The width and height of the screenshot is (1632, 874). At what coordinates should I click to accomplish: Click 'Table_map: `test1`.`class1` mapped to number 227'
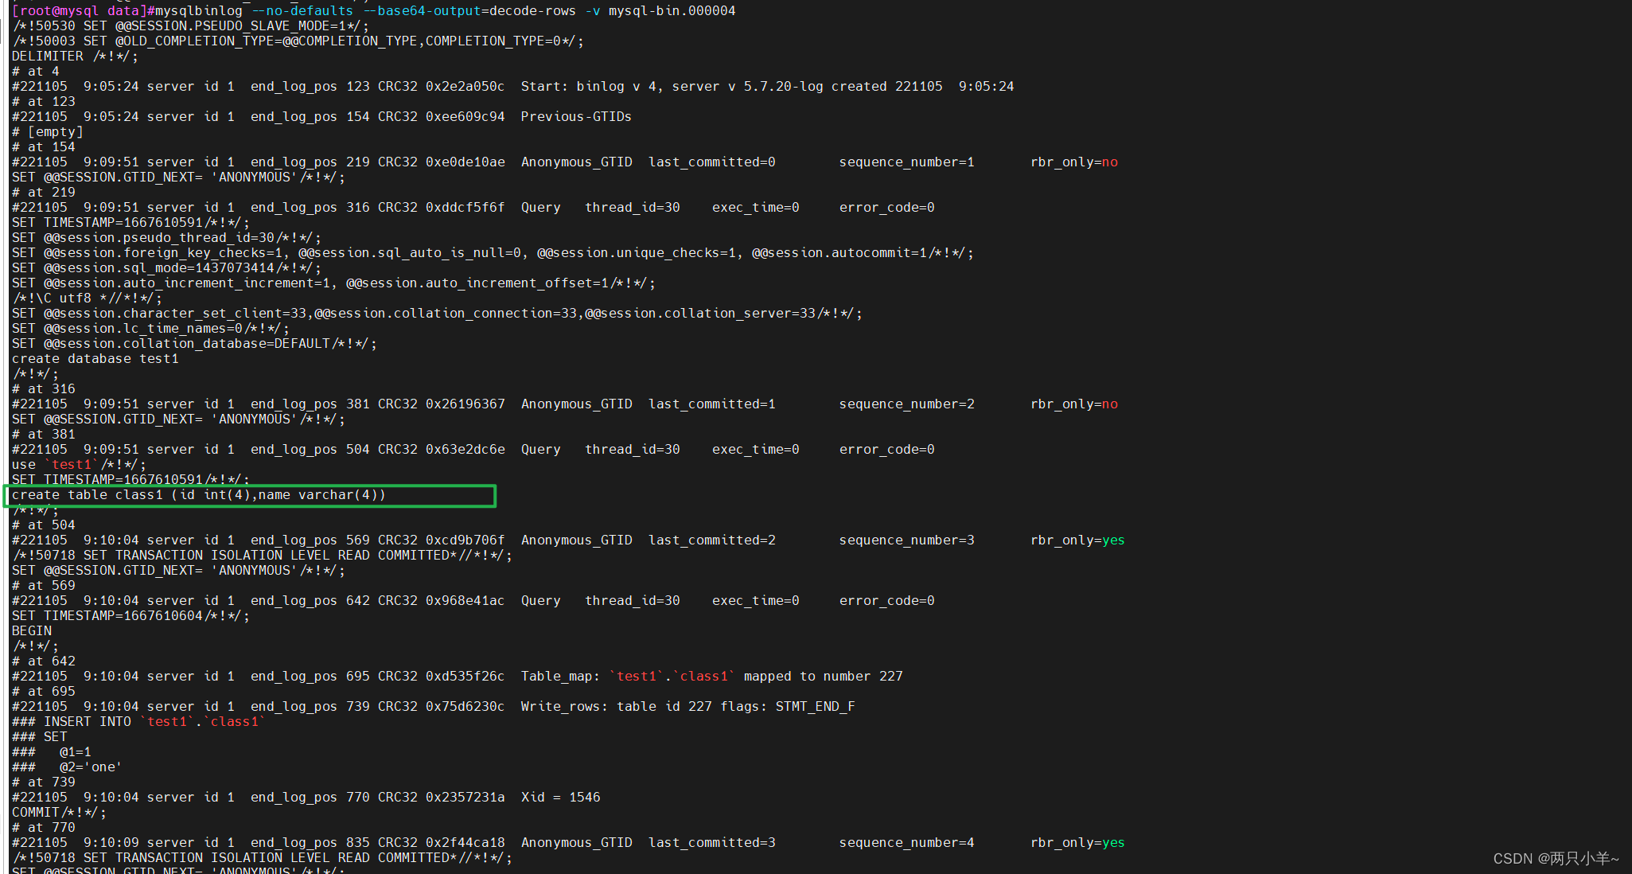(711, 676)
